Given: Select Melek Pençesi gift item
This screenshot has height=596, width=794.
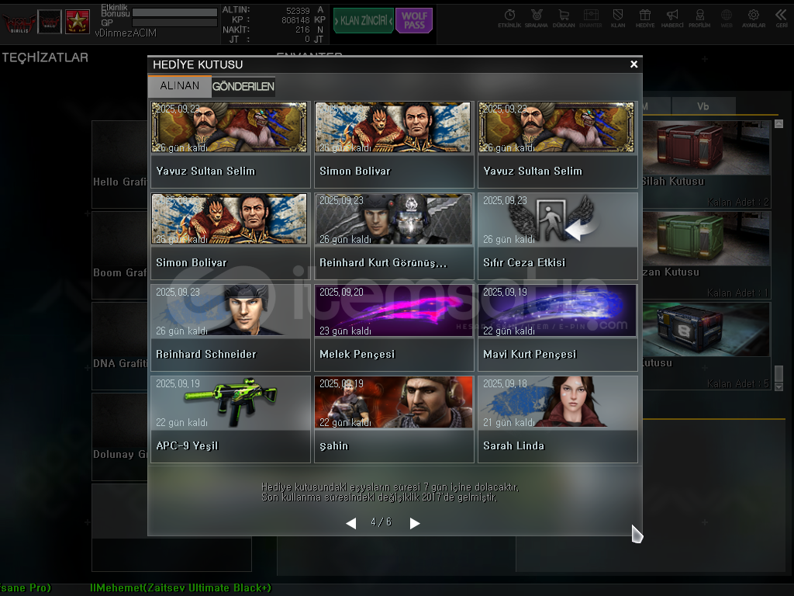Looking at the screenshot, I should tap(394, 328).
